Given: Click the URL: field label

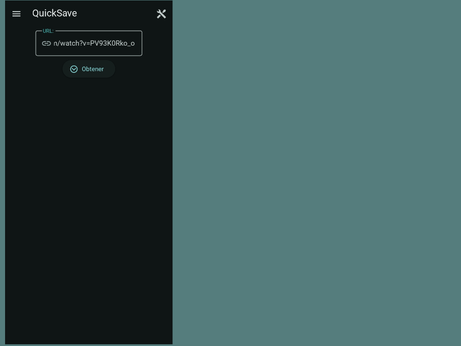Looking at the screenshot, I should point(48,31).
